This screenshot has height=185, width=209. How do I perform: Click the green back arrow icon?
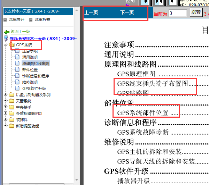pyautogui.click(x=7, y=32)
